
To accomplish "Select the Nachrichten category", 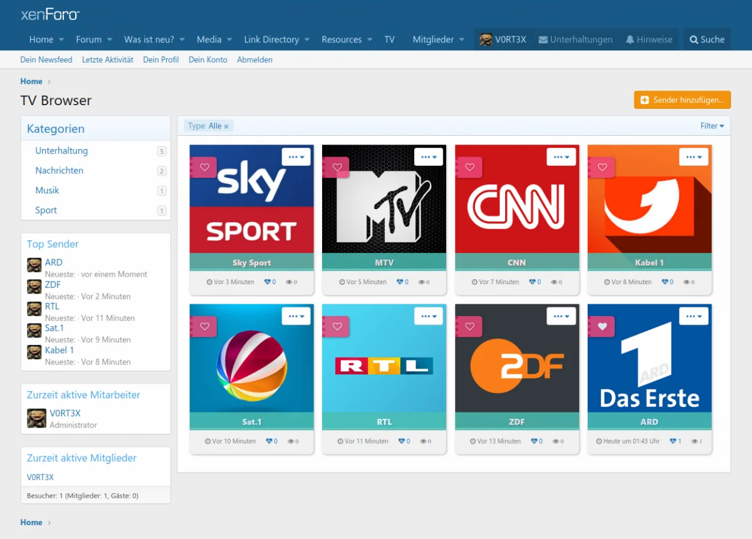I will coord(59,170).
